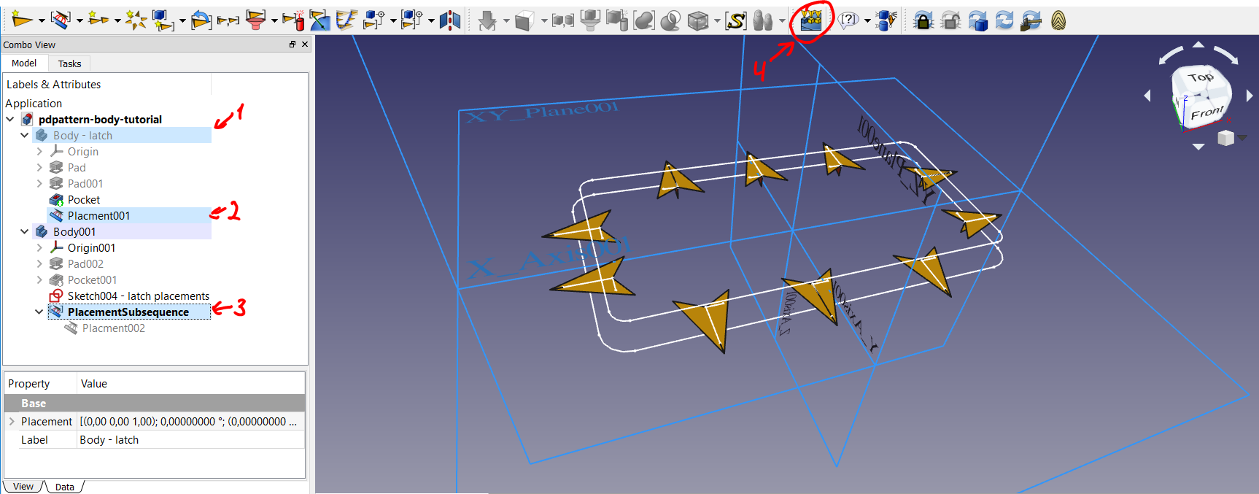Image resolution: width=1259 pixels, height=494 pixels.
Task: Select Sketch004 - latch placements item
Action: pyautogui.click(x=138, y=296)
